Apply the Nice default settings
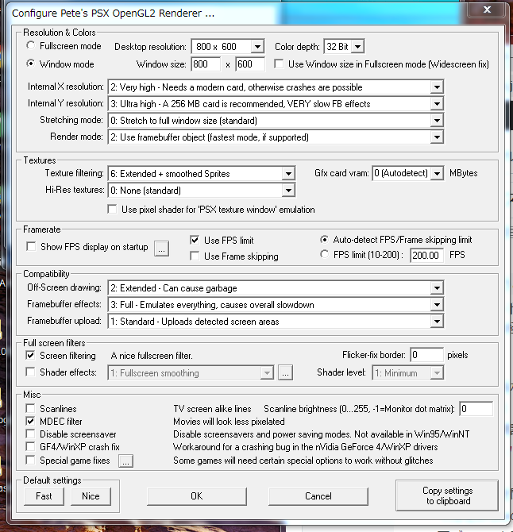Image resolution: width=513 pixels, height=532 pixels. (x=91, y=496)
